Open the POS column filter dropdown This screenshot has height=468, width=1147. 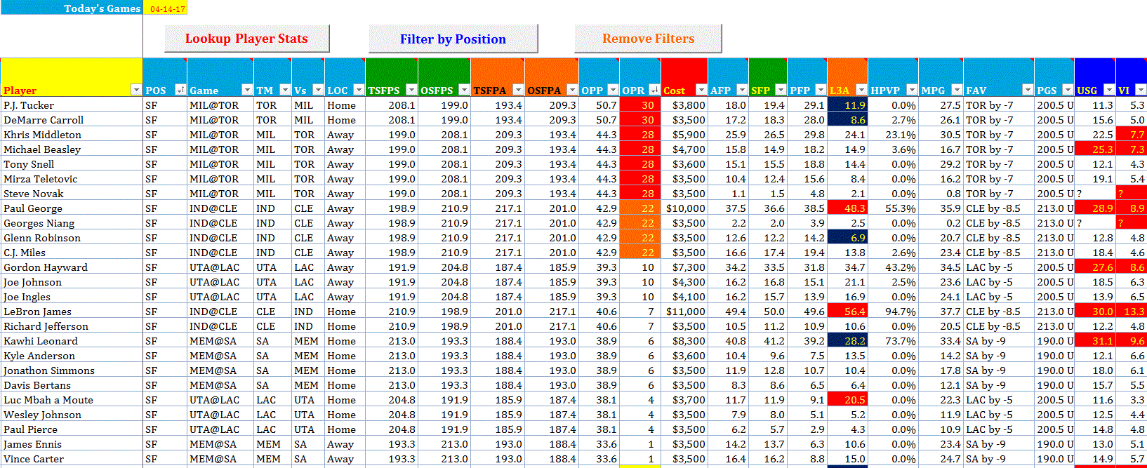180,90
